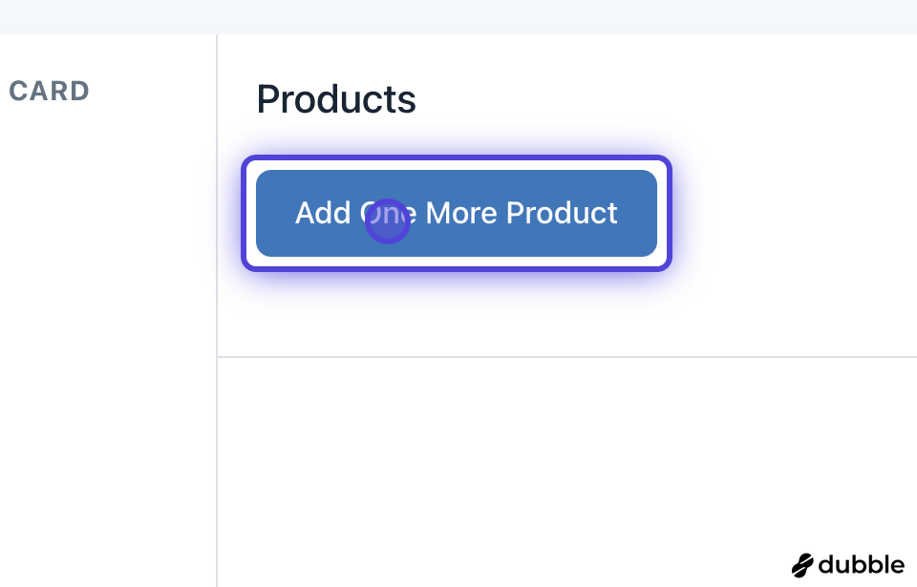Click the empty sidebar area beneath CARD
The width and height of the screenshot is (917, 587).
coord(105,334)
